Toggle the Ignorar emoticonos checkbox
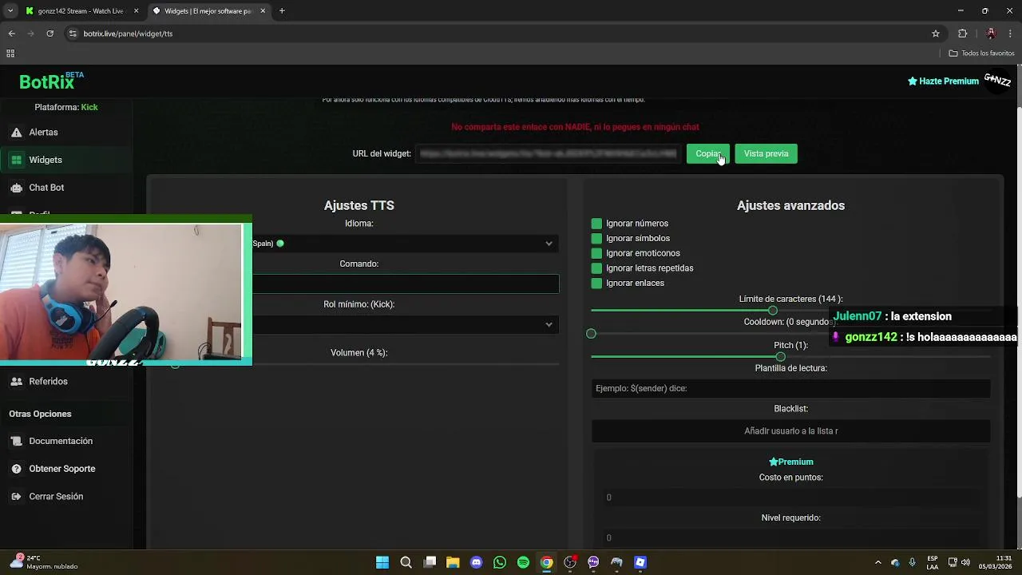Image resolution: width=1022 pixels, height=575 pixels. coord(596,253)
